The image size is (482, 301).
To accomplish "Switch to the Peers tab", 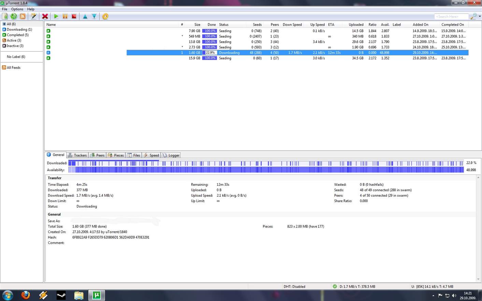I will [x=98, y=155].
